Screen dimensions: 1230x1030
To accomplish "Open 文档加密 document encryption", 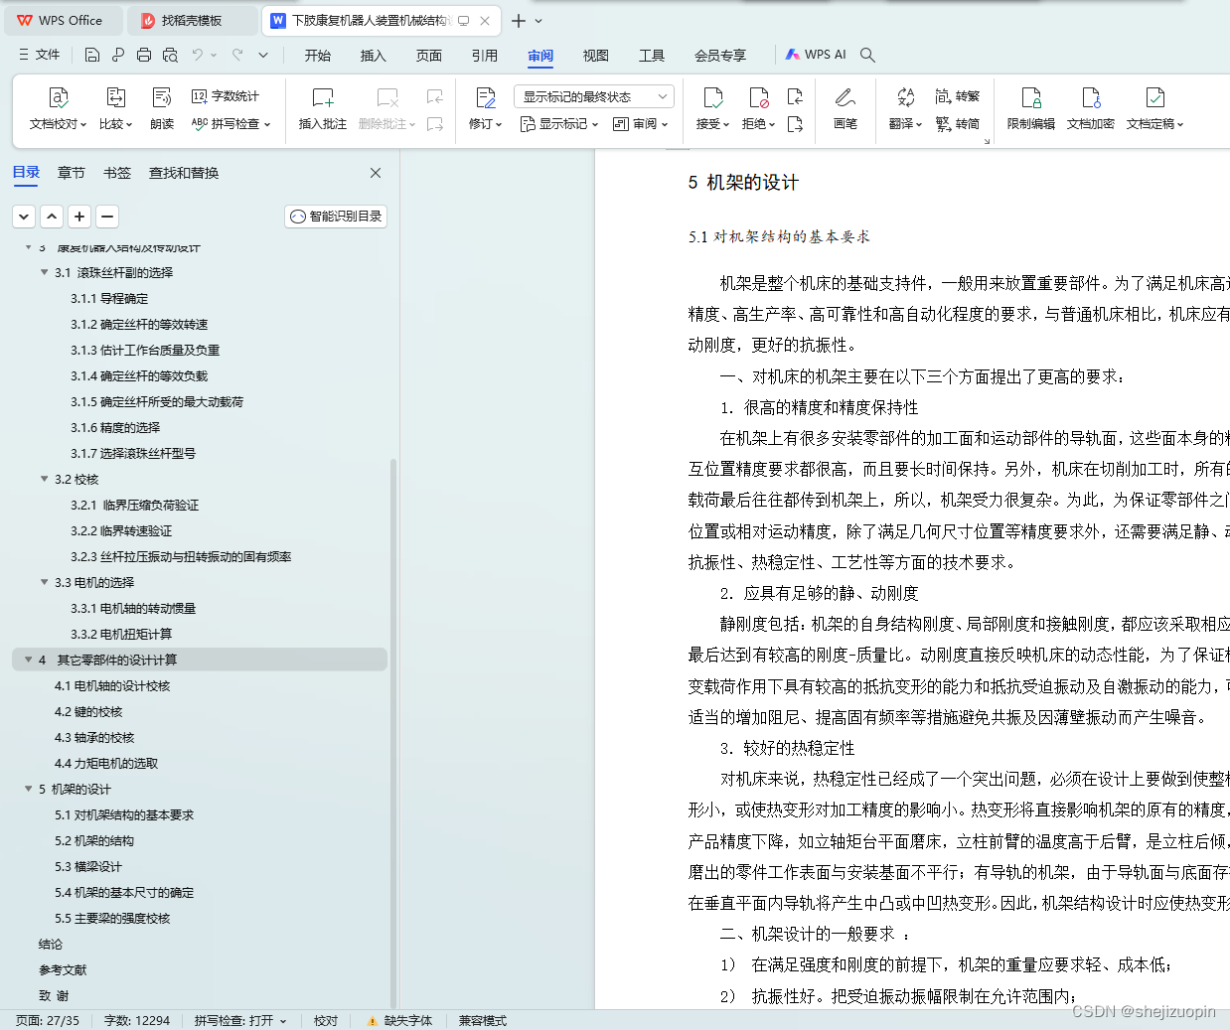I will 1091,109.
